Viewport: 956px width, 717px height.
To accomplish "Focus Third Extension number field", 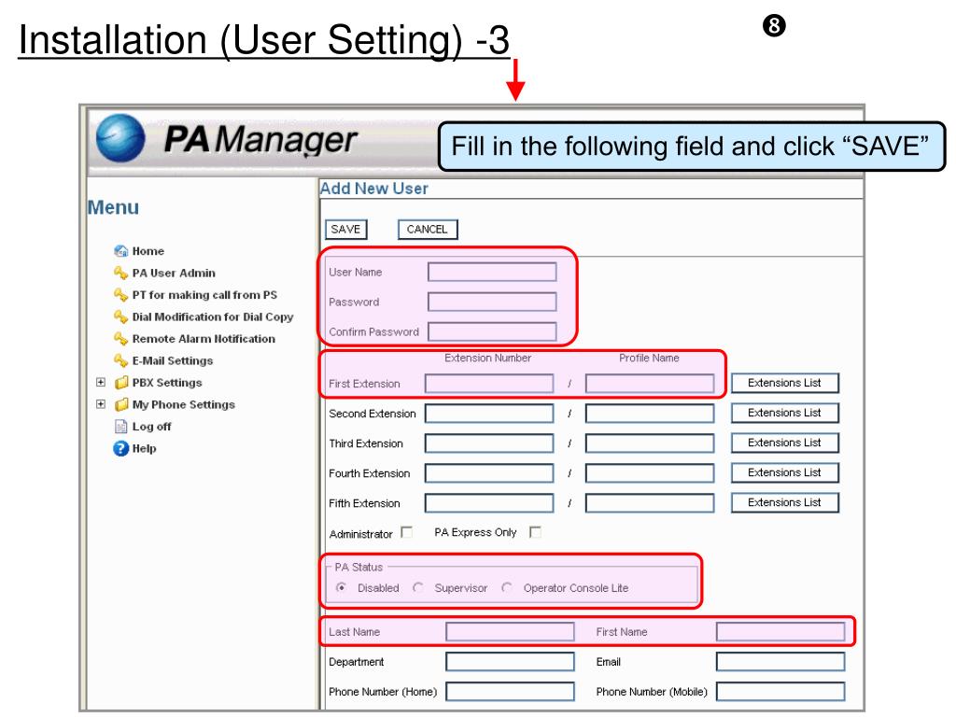I will pyautogui.click(x=489, y=443).
